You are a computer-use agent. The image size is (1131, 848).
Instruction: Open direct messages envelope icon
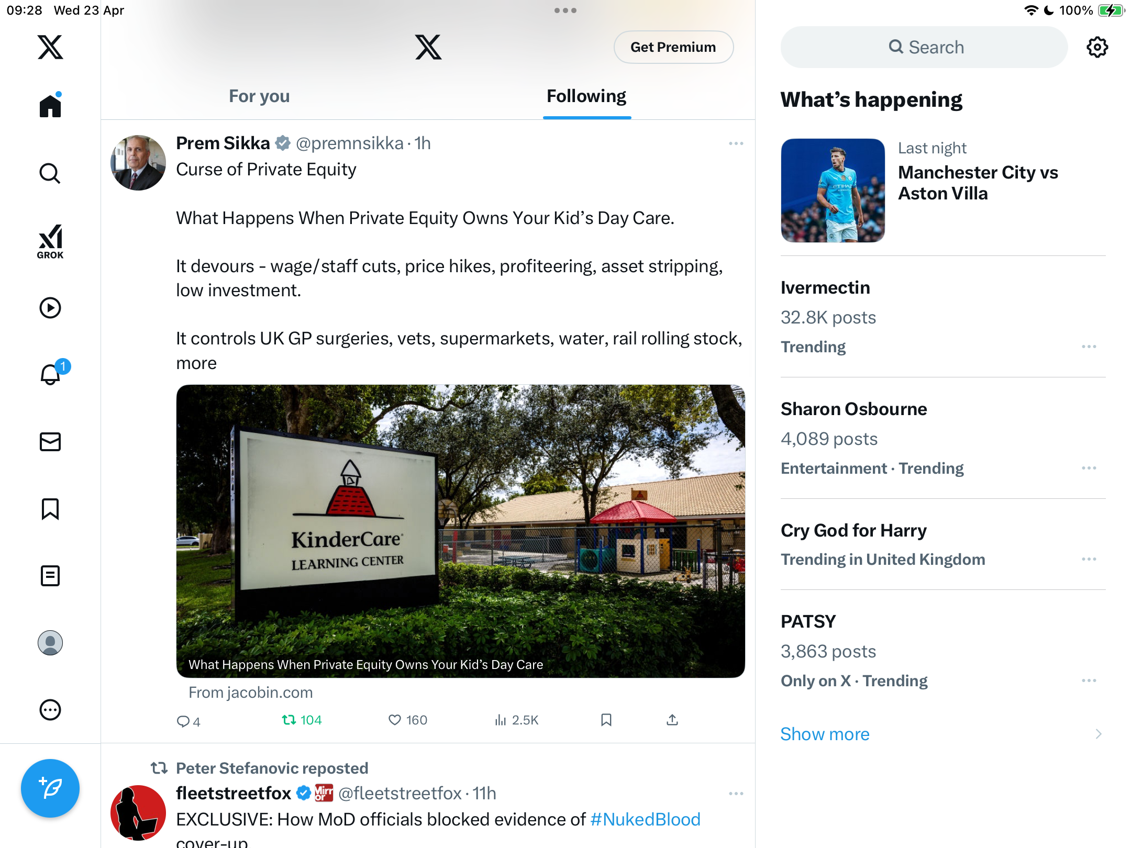point(50,442)
